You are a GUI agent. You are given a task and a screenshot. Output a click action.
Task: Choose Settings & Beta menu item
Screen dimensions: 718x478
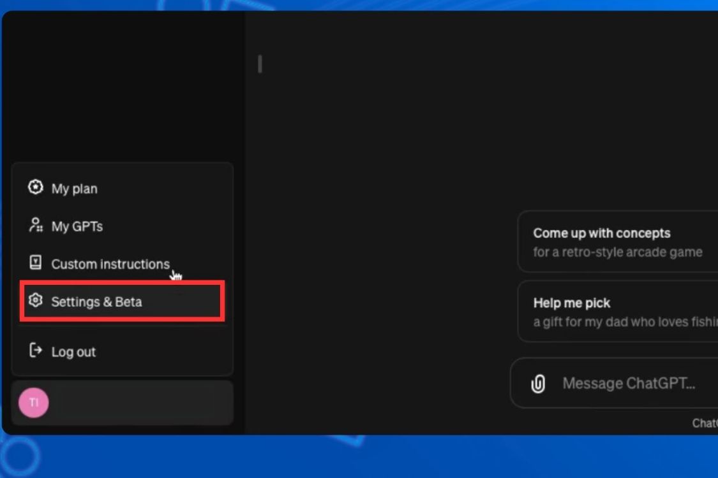pyautogui.click(x=97, y=301)
